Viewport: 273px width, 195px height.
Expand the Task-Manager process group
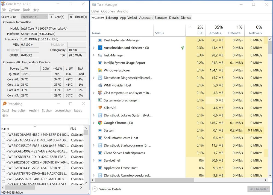click(94, 55)
